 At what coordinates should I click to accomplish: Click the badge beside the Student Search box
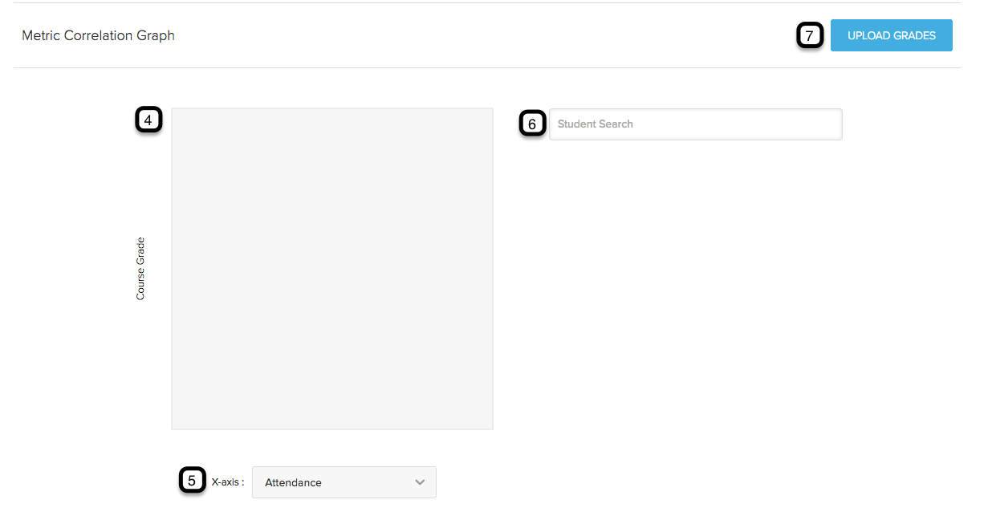point(531,124)
